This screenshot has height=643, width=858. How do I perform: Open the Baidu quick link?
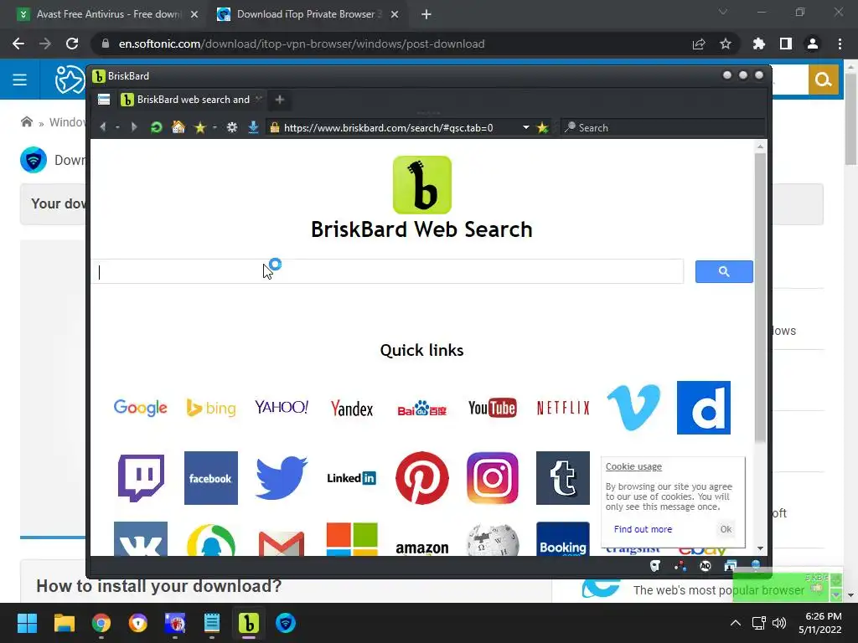[x=422, y=409]
